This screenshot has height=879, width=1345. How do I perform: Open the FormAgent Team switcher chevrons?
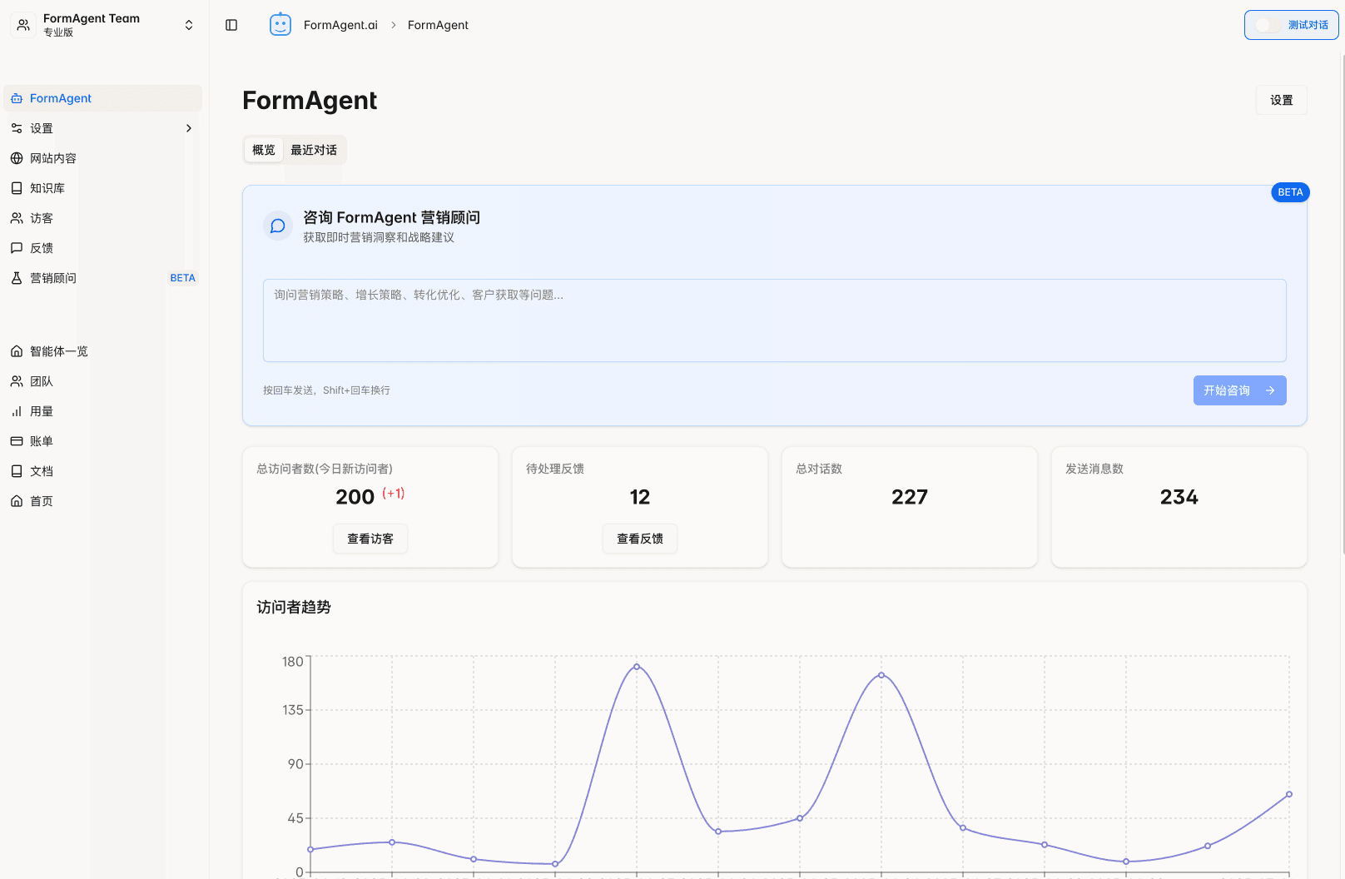click(x=189, y=25)
